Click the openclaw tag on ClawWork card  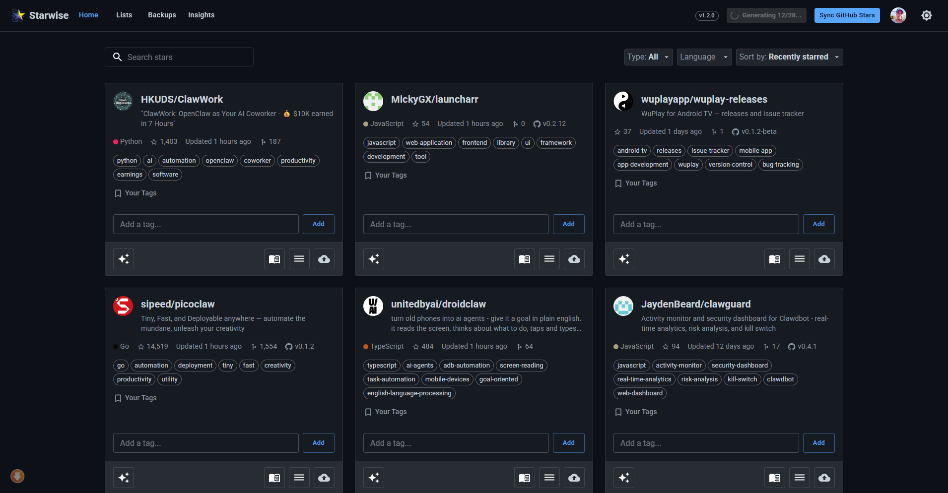220,161
